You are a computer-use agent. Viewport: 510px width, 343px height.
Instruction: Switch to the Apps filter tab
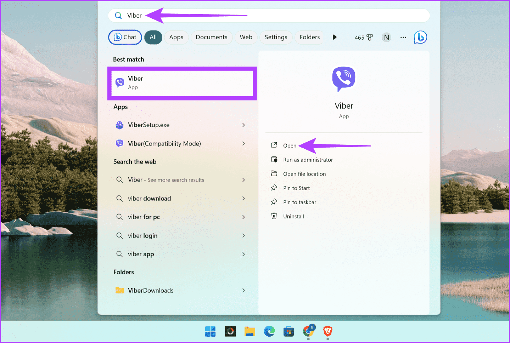click(x=176, y=37)
